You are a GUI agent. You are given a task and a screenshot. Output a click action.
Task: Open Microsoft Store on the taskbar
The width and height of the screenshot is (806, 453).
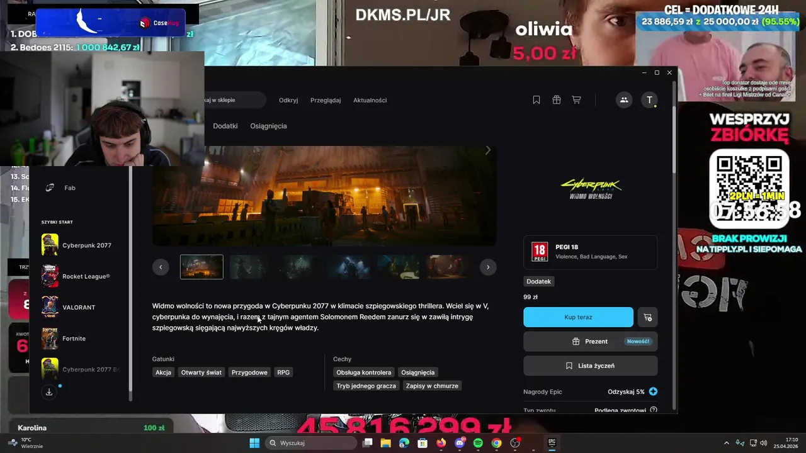pyautogui.click(x=423, y=443)
